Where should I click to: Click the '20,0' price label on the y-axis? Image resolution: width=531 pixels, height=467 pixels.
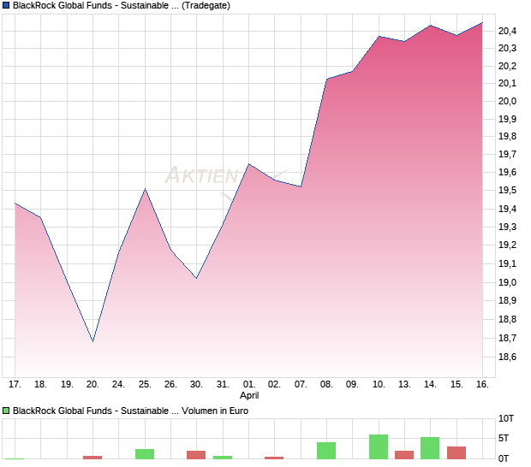click(x=507, y=101)
